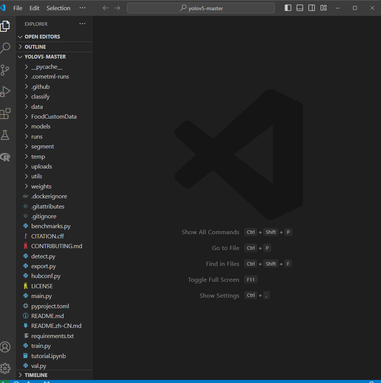
Task: Open the Selection menu
Action: (59, 8)
